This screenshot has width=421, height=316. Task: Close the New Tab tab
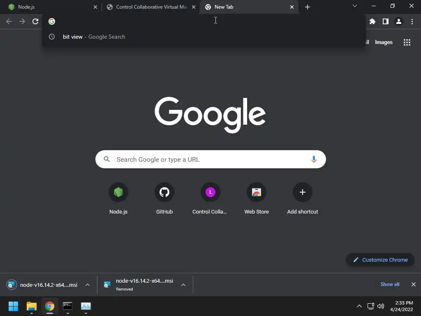292,7
